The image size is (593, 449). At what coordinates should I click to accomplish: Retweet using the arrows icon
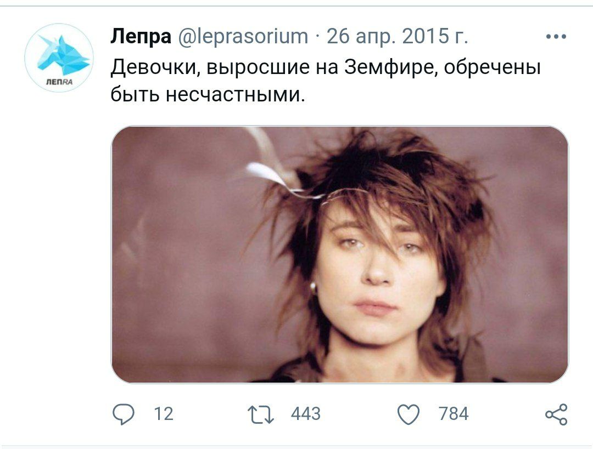tap(261, 414)
